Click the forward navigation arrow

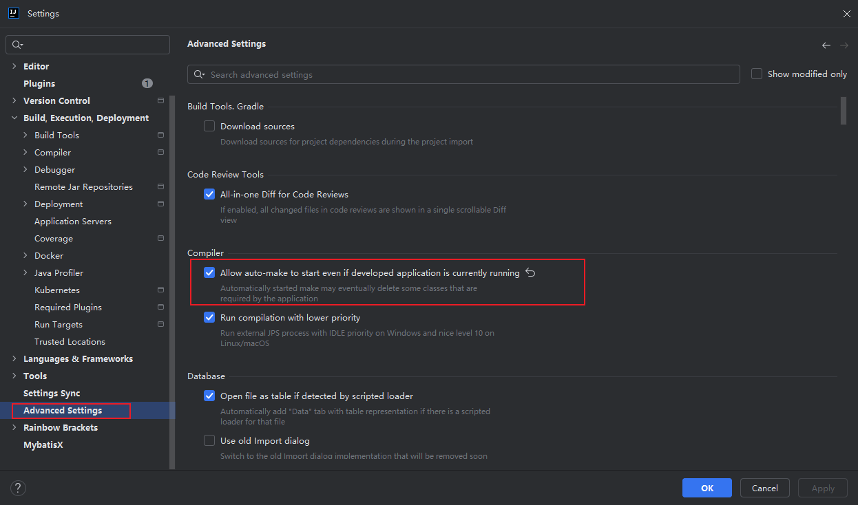coord(844,45)
